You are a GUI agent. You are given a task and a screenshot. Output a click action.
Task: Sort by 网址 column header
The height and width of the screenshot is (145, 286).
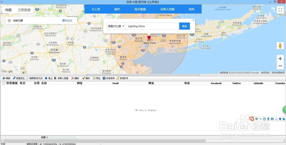point(80,83)
